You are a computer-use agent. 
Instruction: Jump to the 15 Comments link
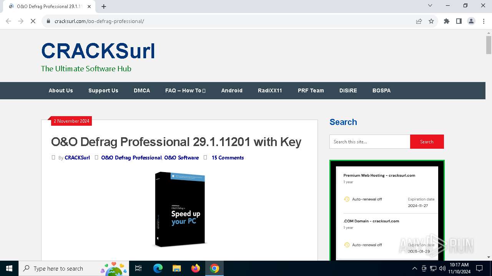(228, 158)
